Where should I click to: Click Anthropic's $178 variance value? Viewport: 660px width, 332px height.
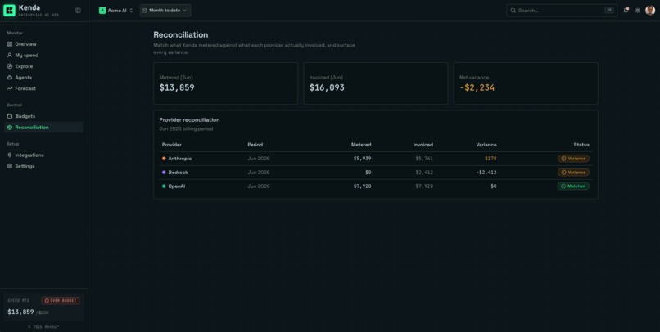(490, 159)
